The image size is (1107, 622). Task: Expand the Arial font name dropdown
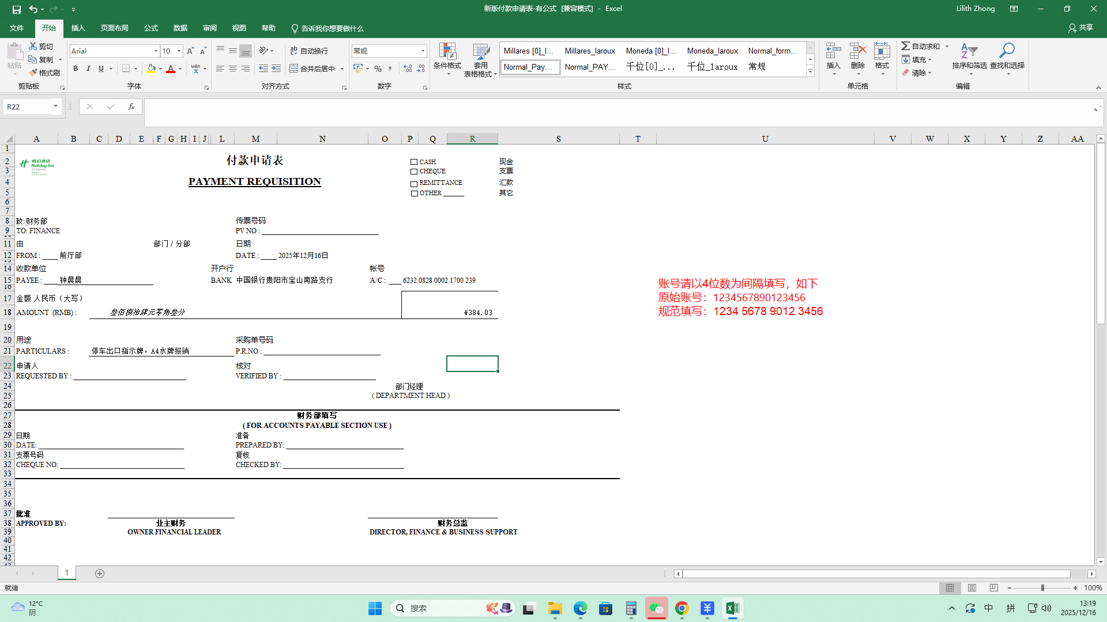156,51
